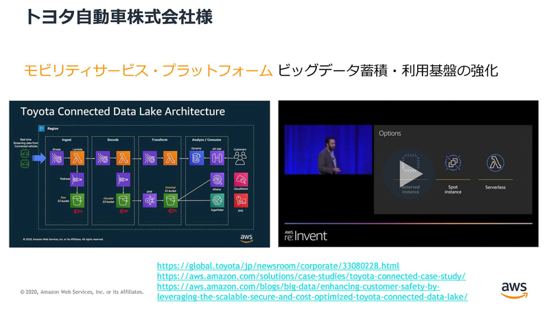Click the EMR icon

[x=150, y=201]
